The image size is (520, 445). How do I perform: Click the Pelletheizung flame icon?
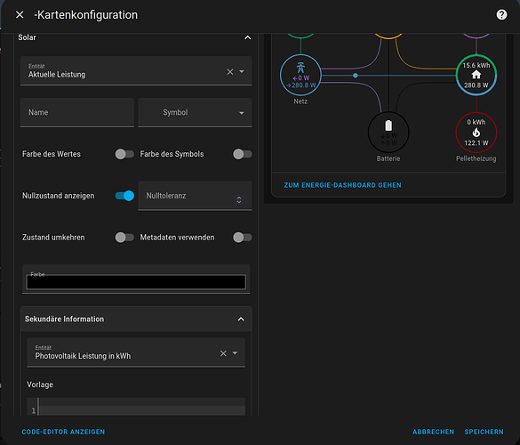pyautogui.click(x=476, y=133)
